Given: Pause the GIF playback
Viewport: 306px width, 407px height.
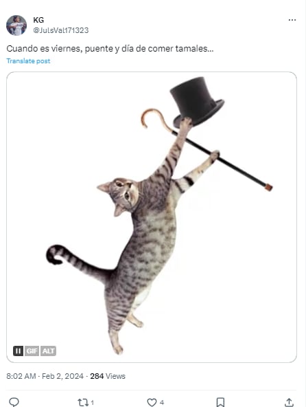Looking at the screenshot, I should pyautogui.click(x=18, y=351).
